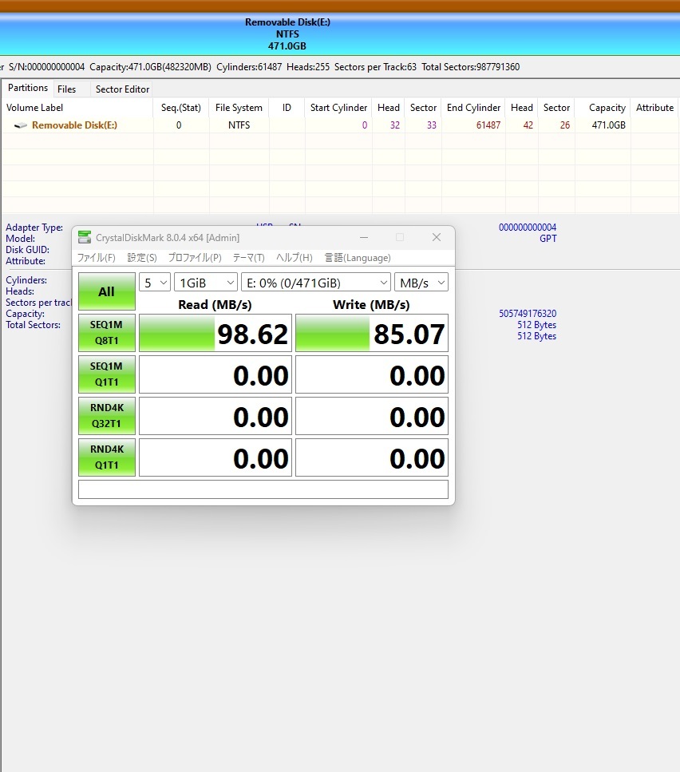Open the プロファイル(P) menu
680x772 pixels.
coord(195,258)
